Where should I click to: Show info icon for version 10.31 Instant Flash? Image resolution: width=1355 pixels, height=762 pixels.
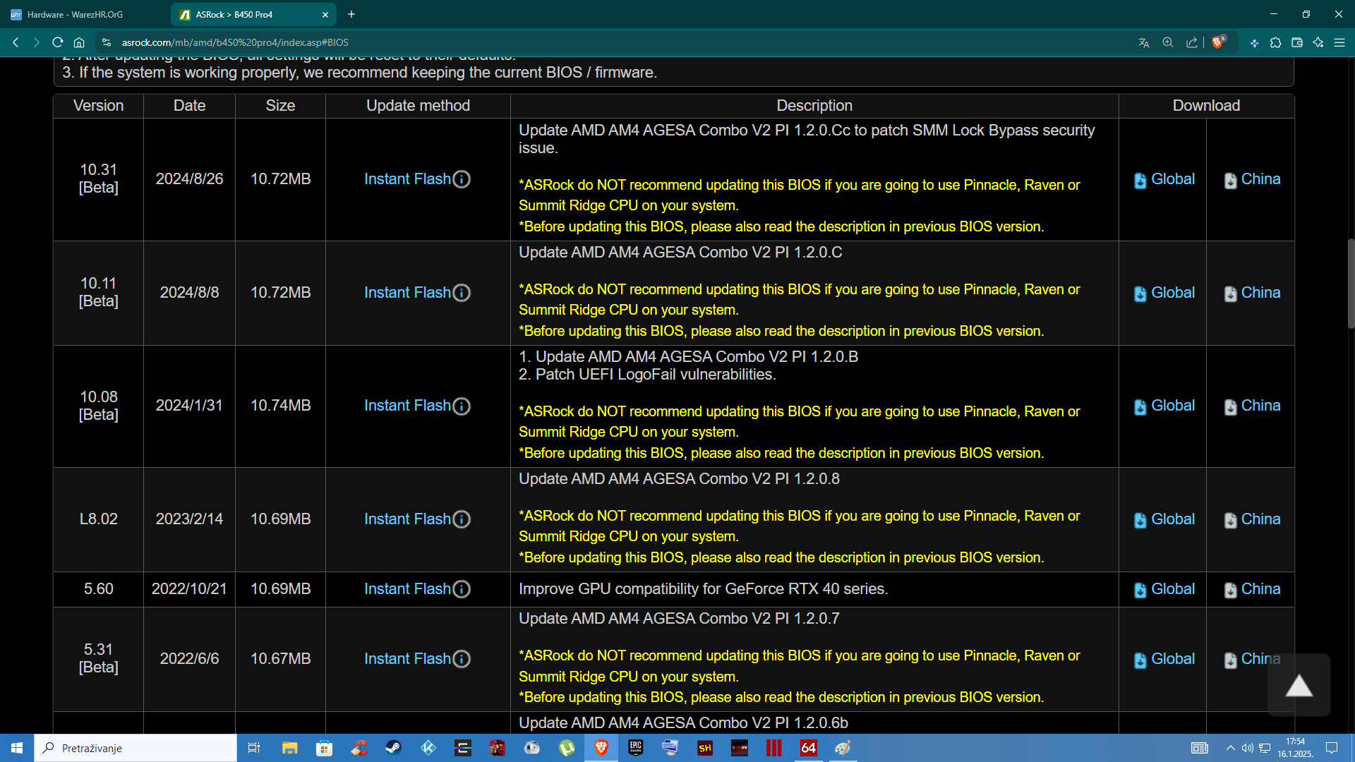[462, 179]
